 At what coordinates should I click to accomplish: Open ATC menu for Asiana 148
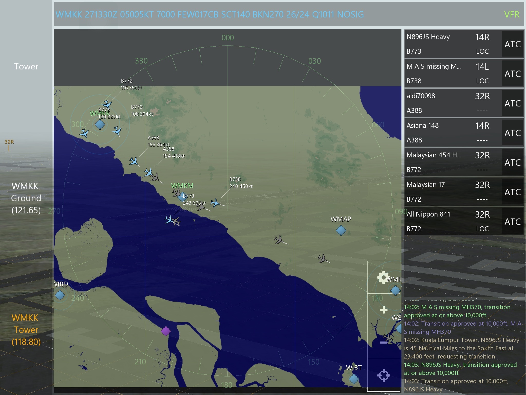[x=512, y=133]
